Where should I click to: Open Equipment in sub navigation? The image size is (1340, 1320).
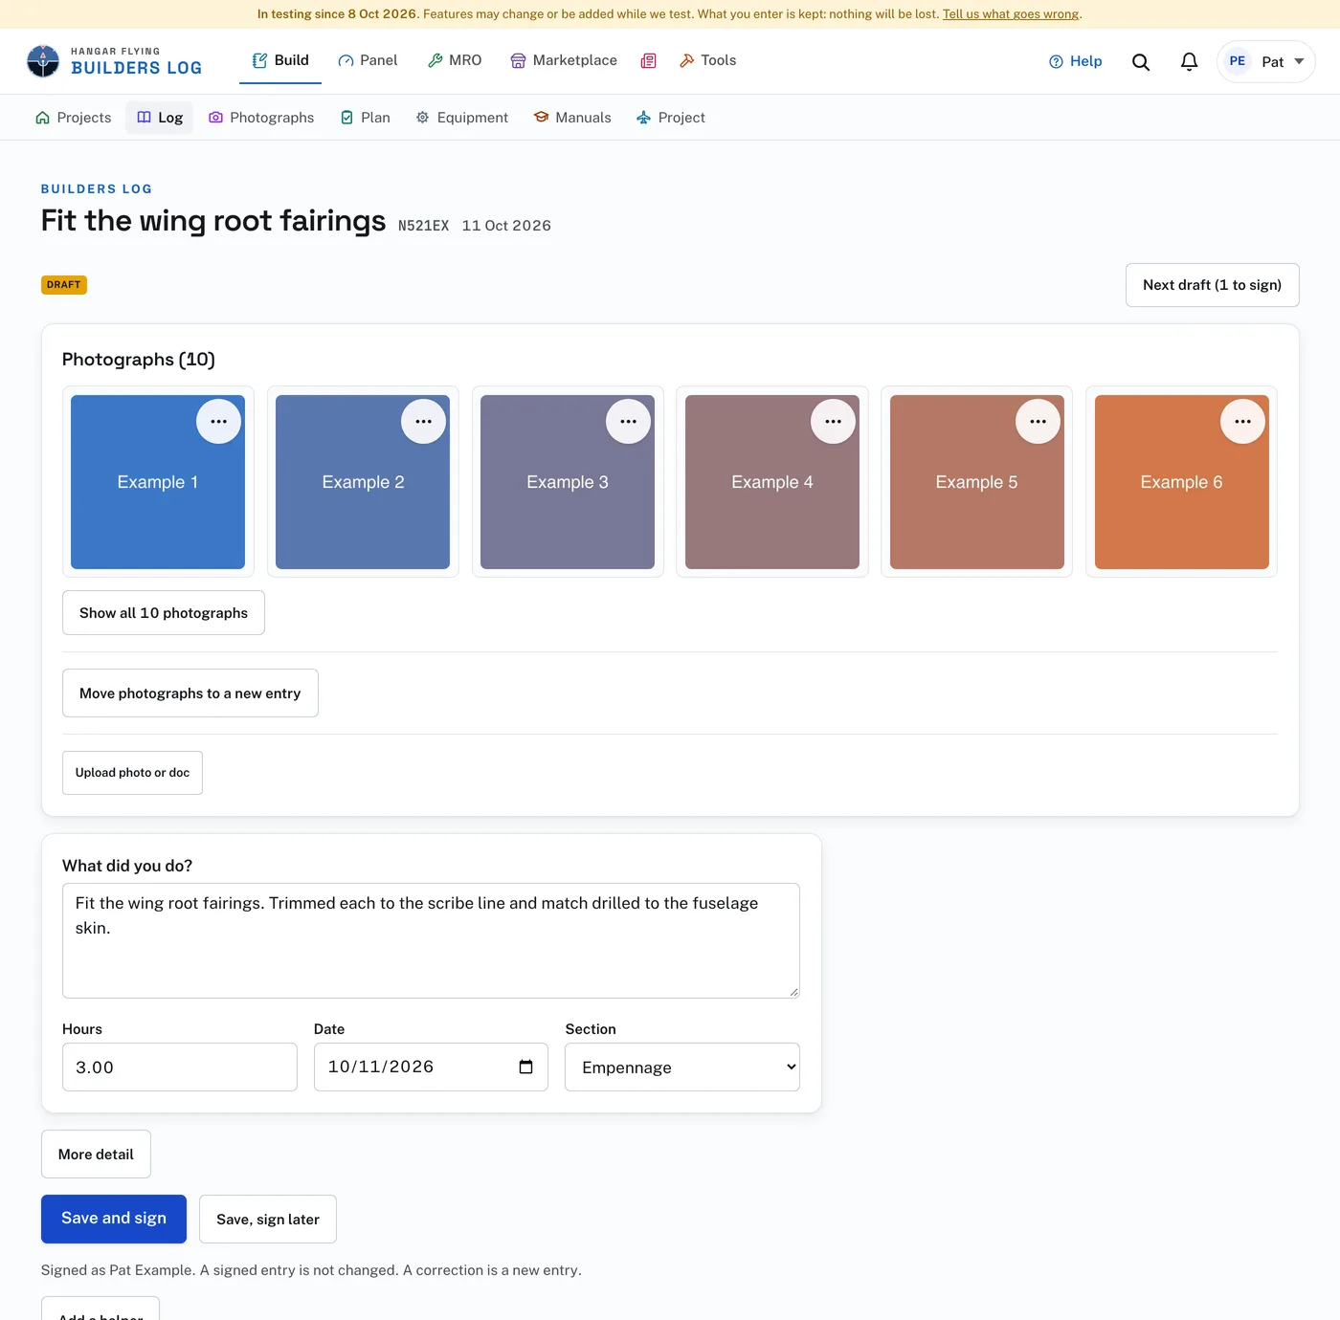click(462, 118)
